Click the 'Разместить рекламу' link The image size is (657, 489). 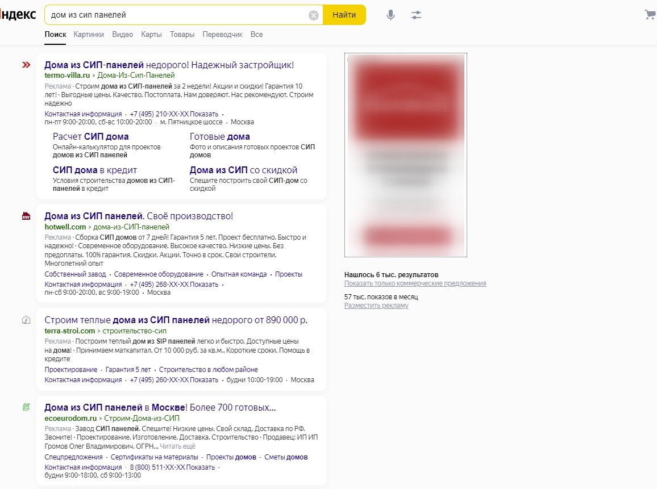coord(376,306)
